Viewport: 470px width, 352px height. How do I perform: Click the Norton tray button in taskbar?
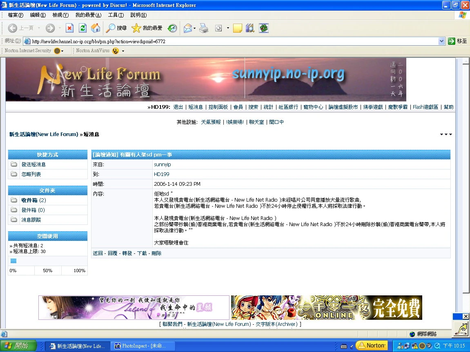coord(372,345)
